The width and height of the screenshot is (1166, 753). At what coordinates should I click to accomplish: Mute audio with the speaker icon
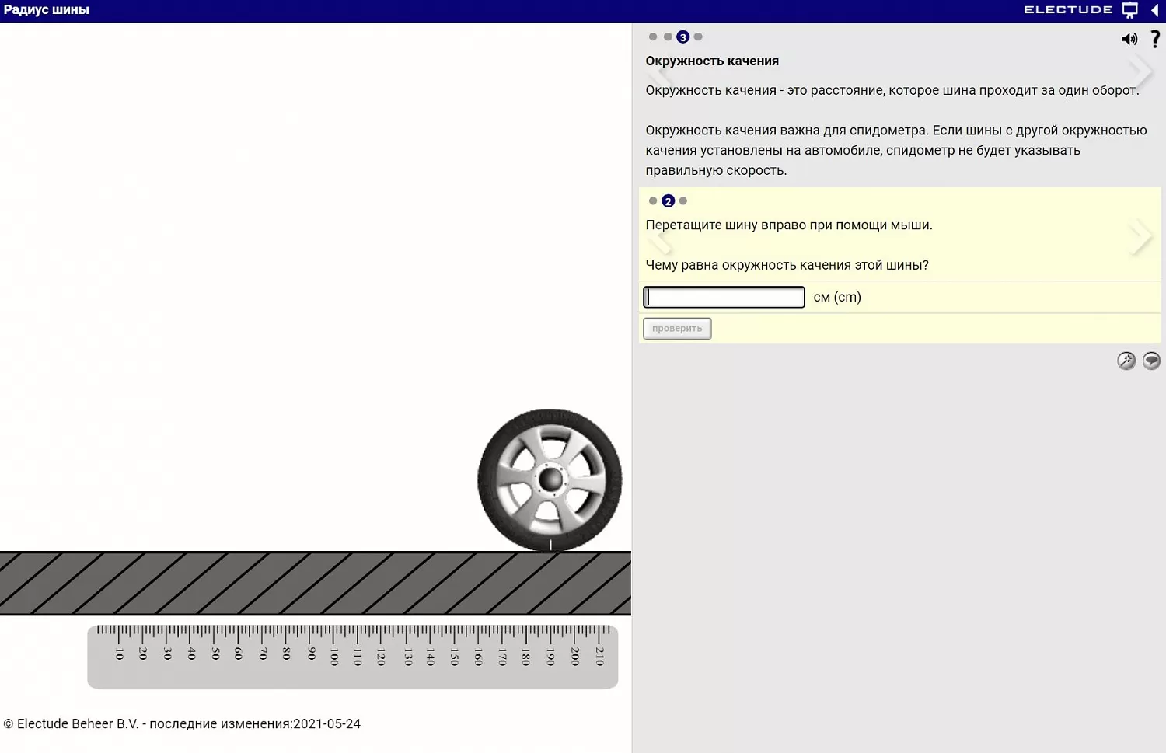click(1129, 39)
